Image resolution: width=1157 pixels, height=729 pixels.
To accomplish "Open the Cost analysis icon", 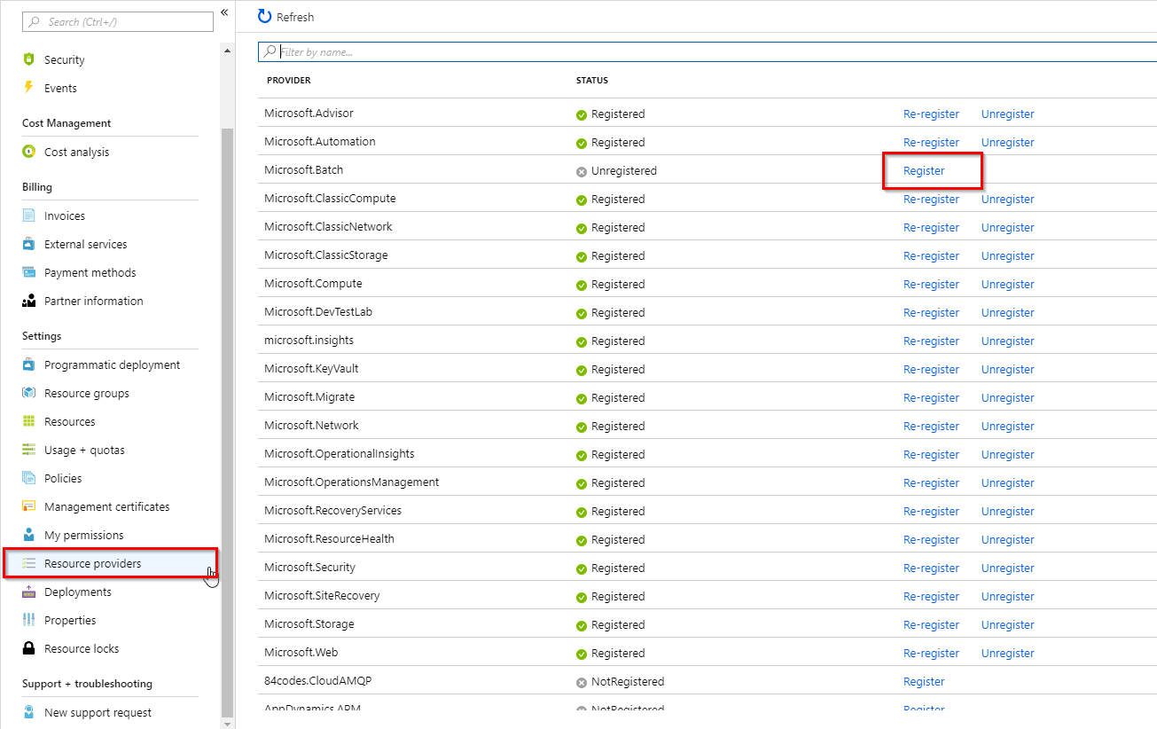I will coord(28,152).
